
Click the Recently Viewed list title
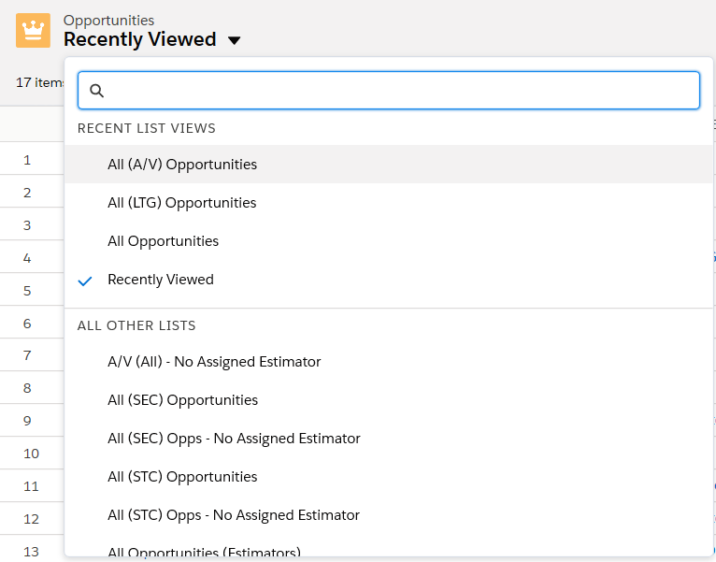(139, 40)
